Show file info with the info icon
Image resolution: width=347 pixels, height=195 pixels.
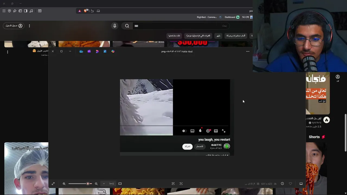point(282,184)
